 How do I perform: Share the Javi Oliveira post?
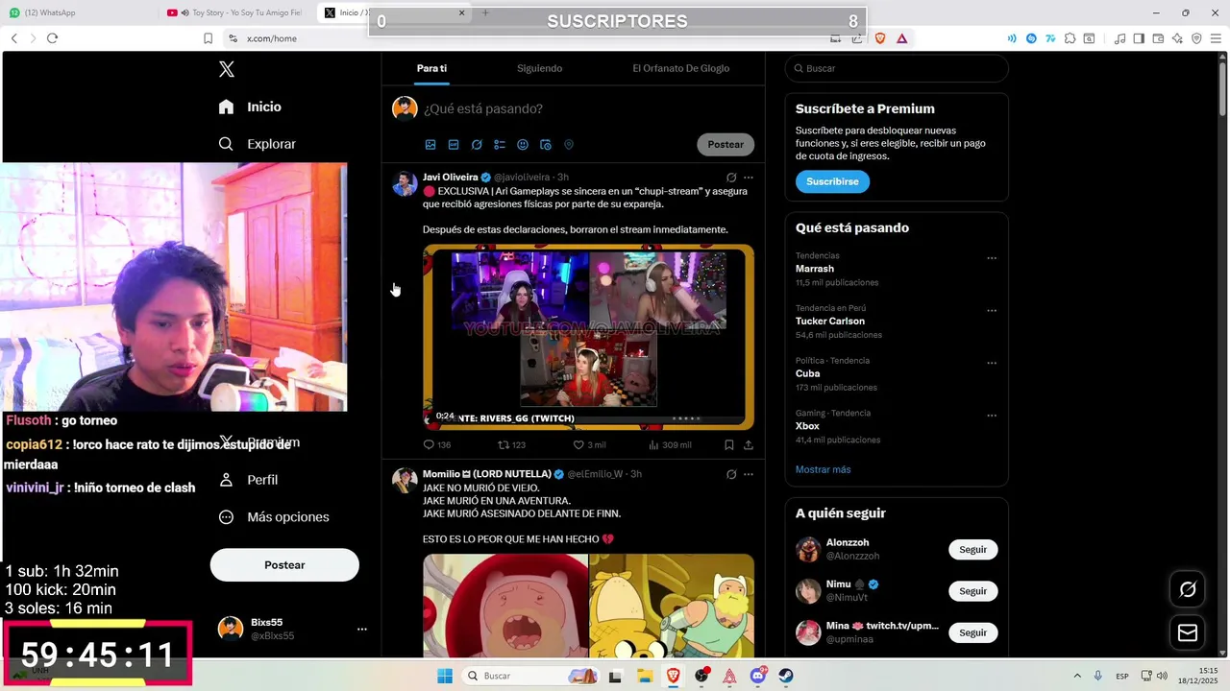point(749,445)
